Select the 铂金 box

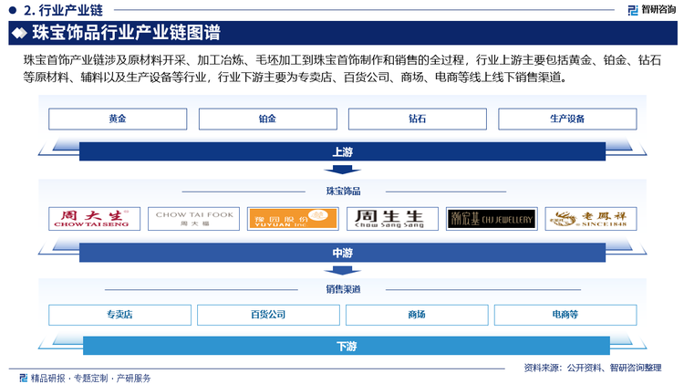268,119
